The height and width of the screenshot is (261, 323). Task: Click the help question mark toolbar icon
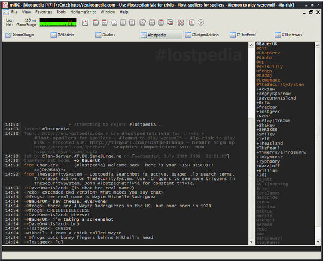coord(201,22)
